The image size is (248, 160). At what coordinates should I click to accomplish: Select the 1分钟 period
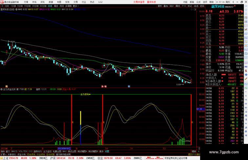pyautogui.click(x=13, y=6)
